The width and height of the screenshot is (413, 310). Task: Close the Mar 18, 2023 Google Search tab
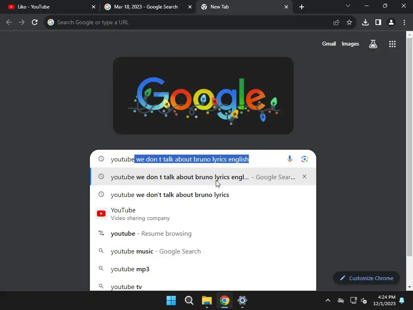click(190, 7)
